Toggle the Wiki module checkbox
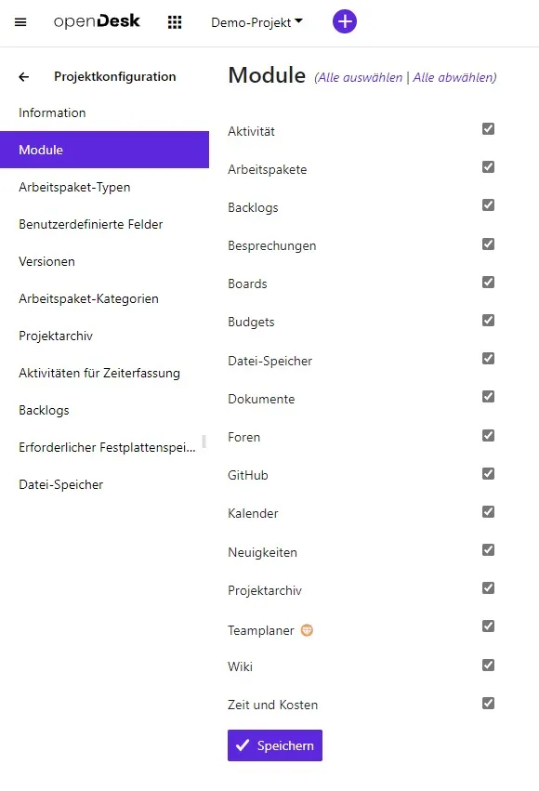The image size is (539, 791). (x=488, y=665)
